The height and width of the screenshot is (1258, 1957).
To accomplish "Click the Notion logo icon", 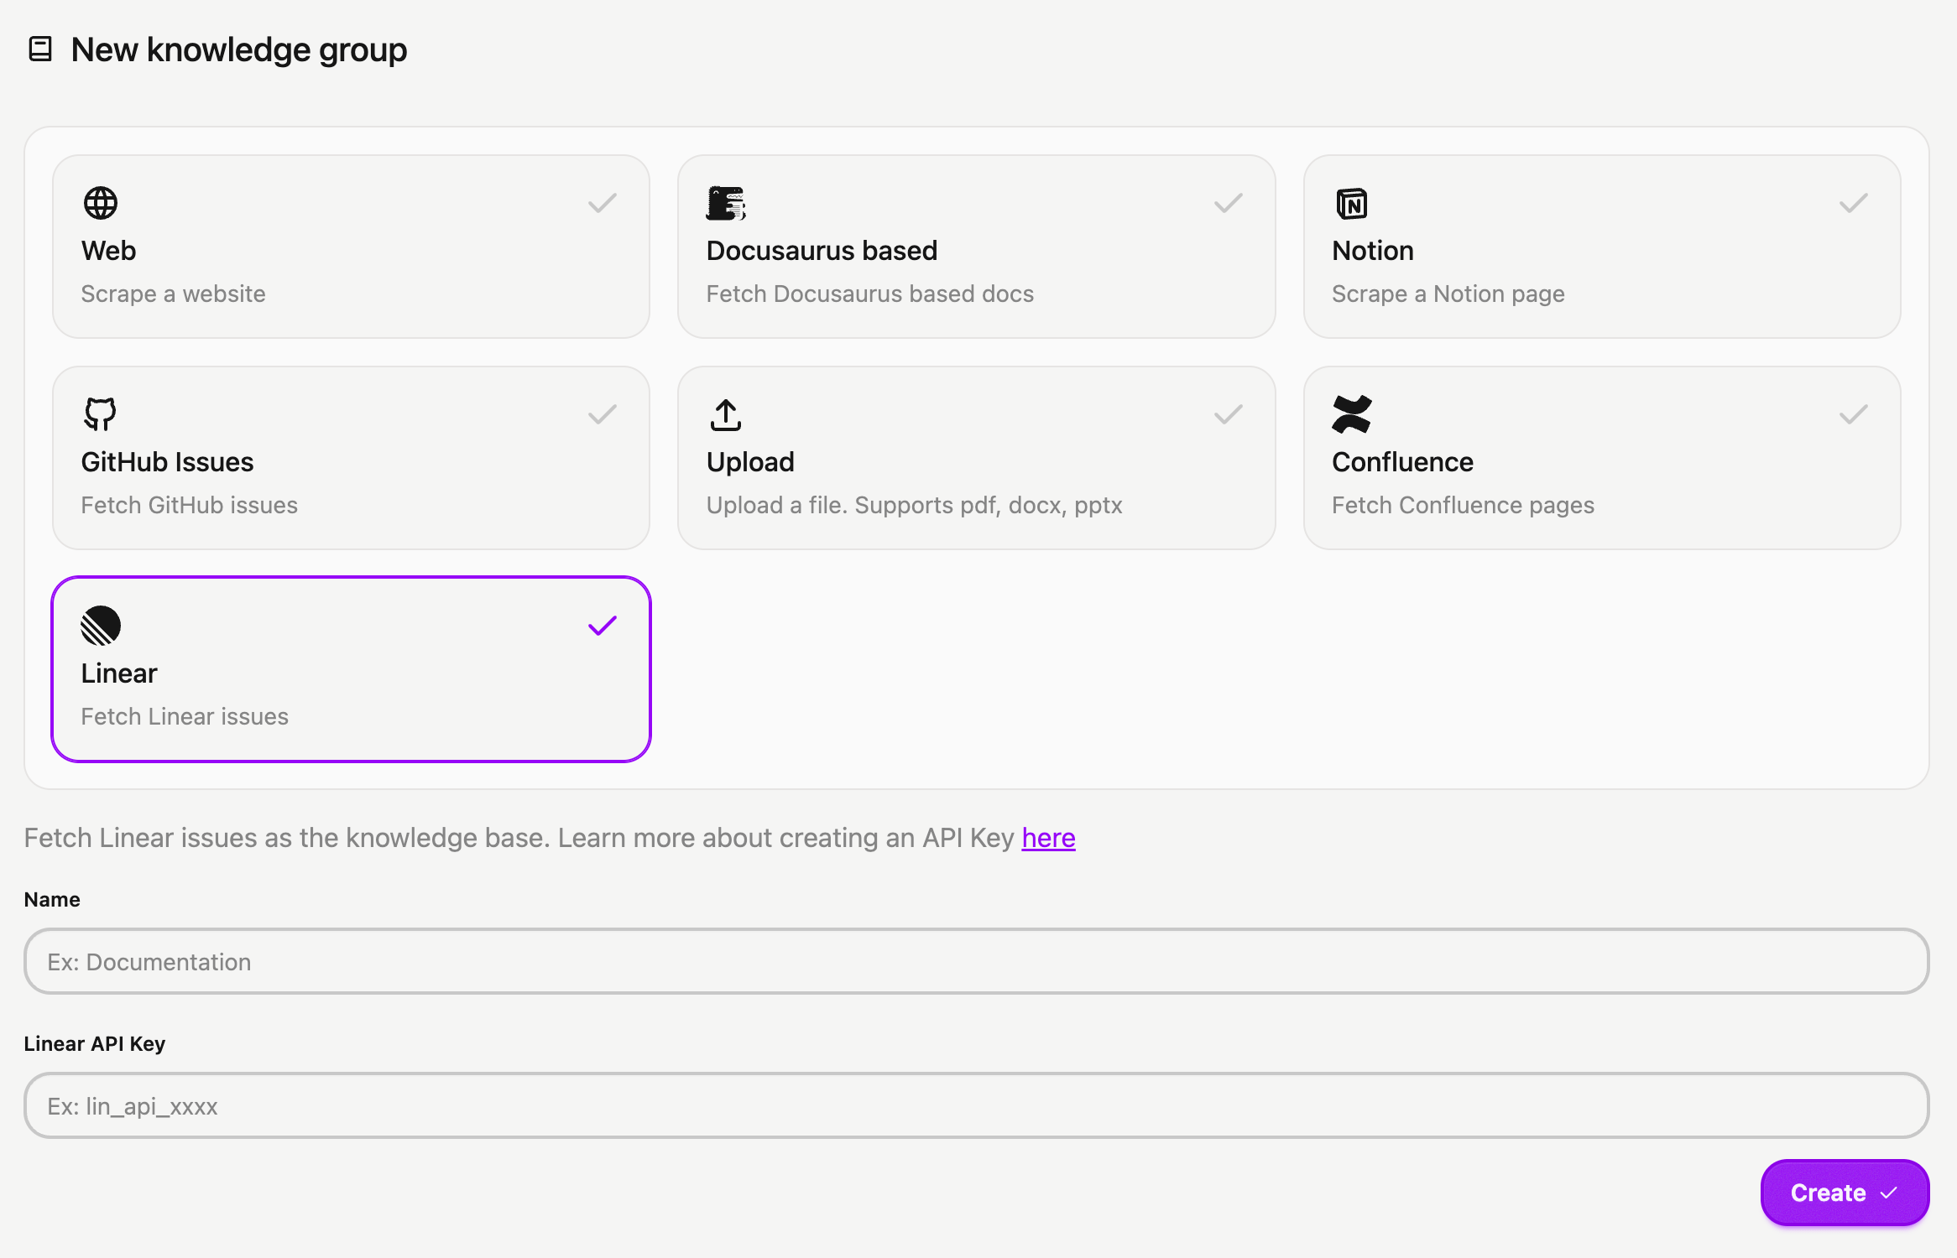I will 1351,203.
